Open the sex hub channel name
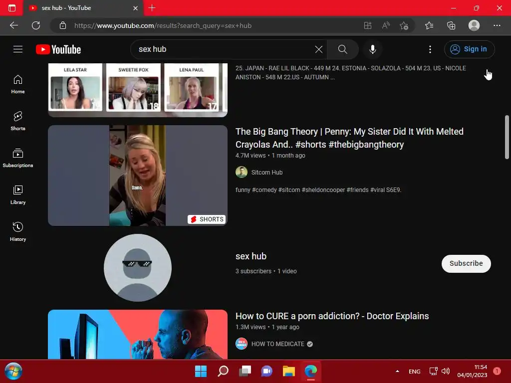Viewport: 511px width, 383px height. (251, 256)
